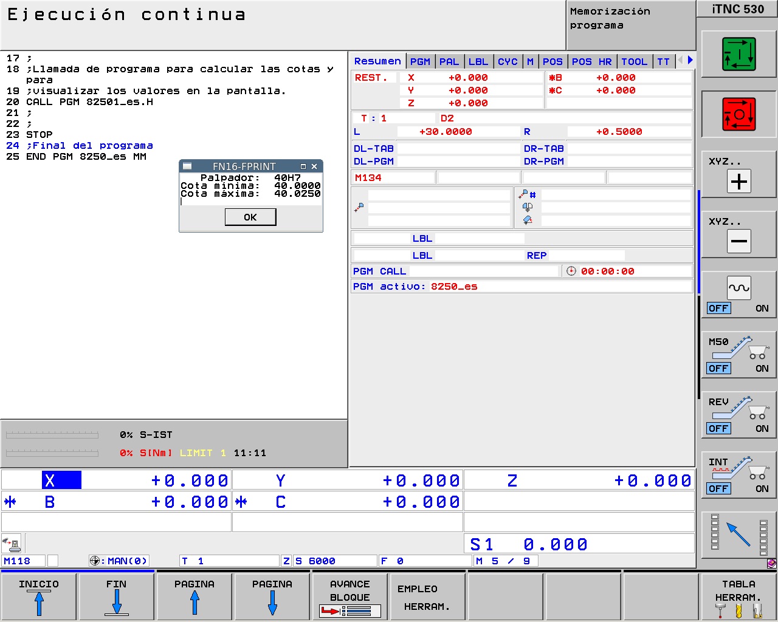Click the tool length value +30.0000
The image size is (778, 622).
446,131
